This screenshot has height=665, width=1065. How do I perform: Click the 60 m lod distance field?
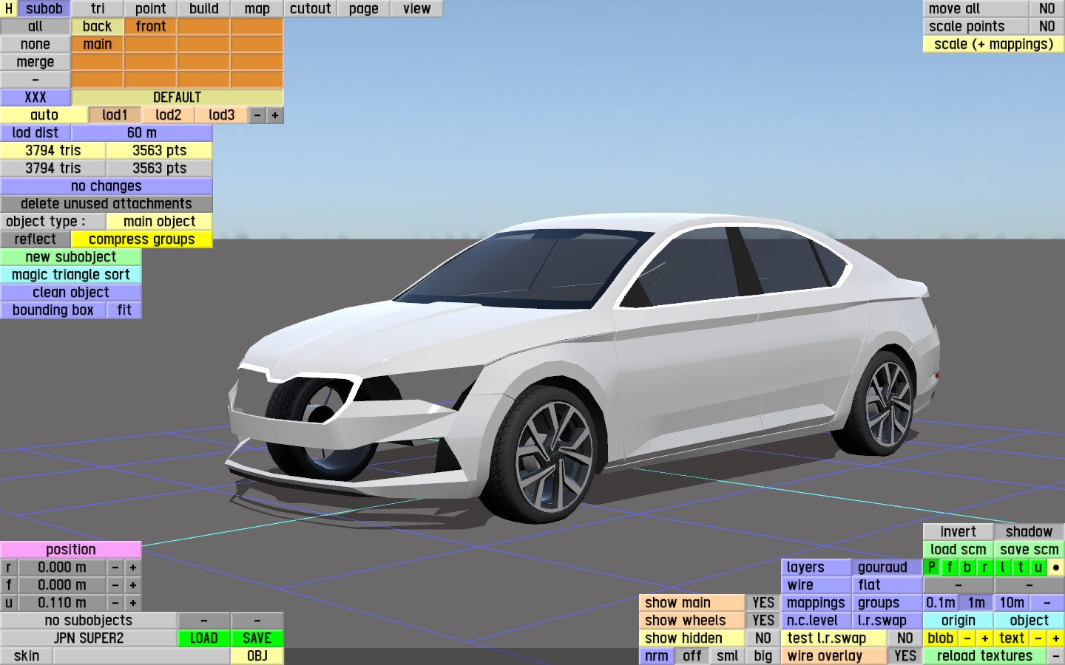point(142,133)
